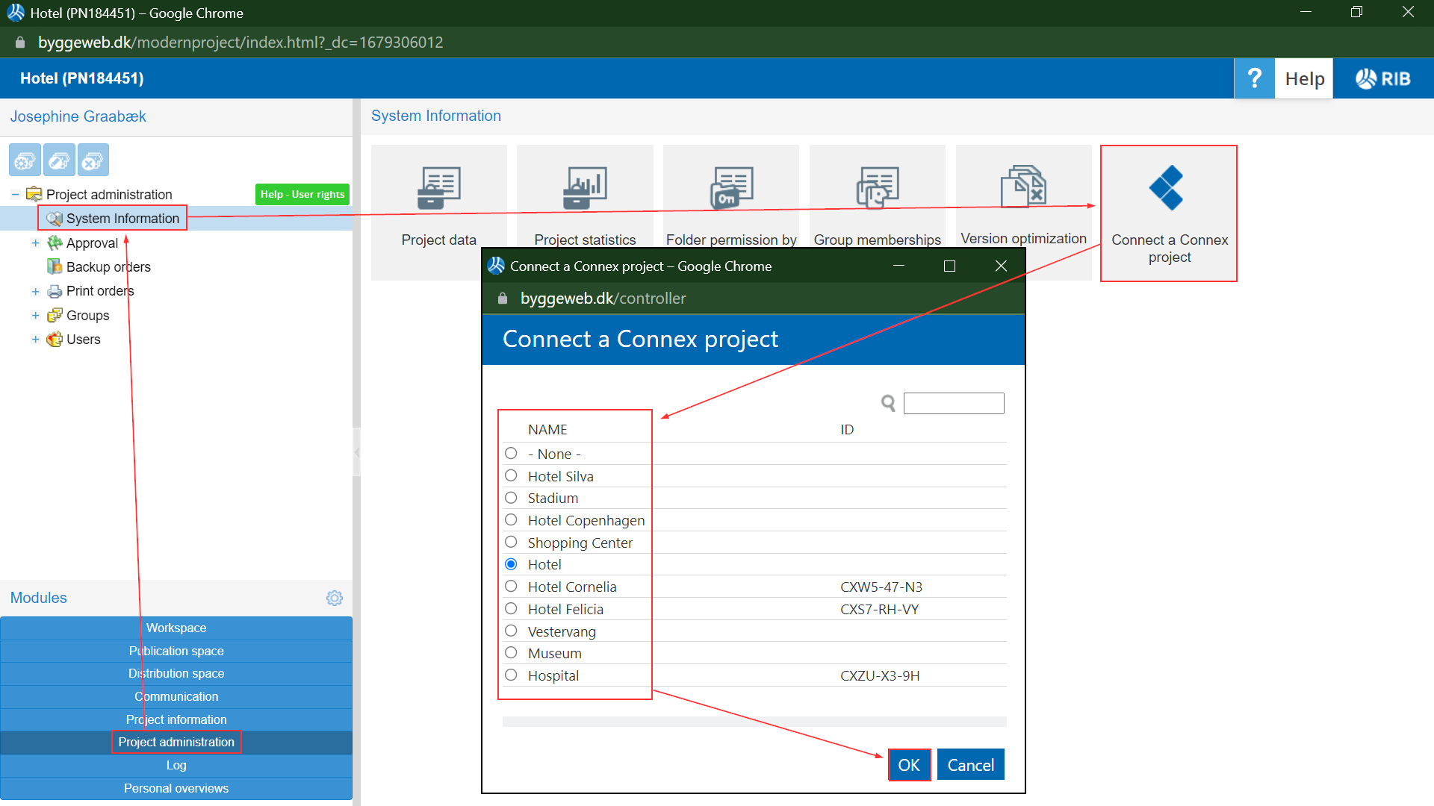
Task: Select the Hotel Silva radio button
Action: coord(511,475)
